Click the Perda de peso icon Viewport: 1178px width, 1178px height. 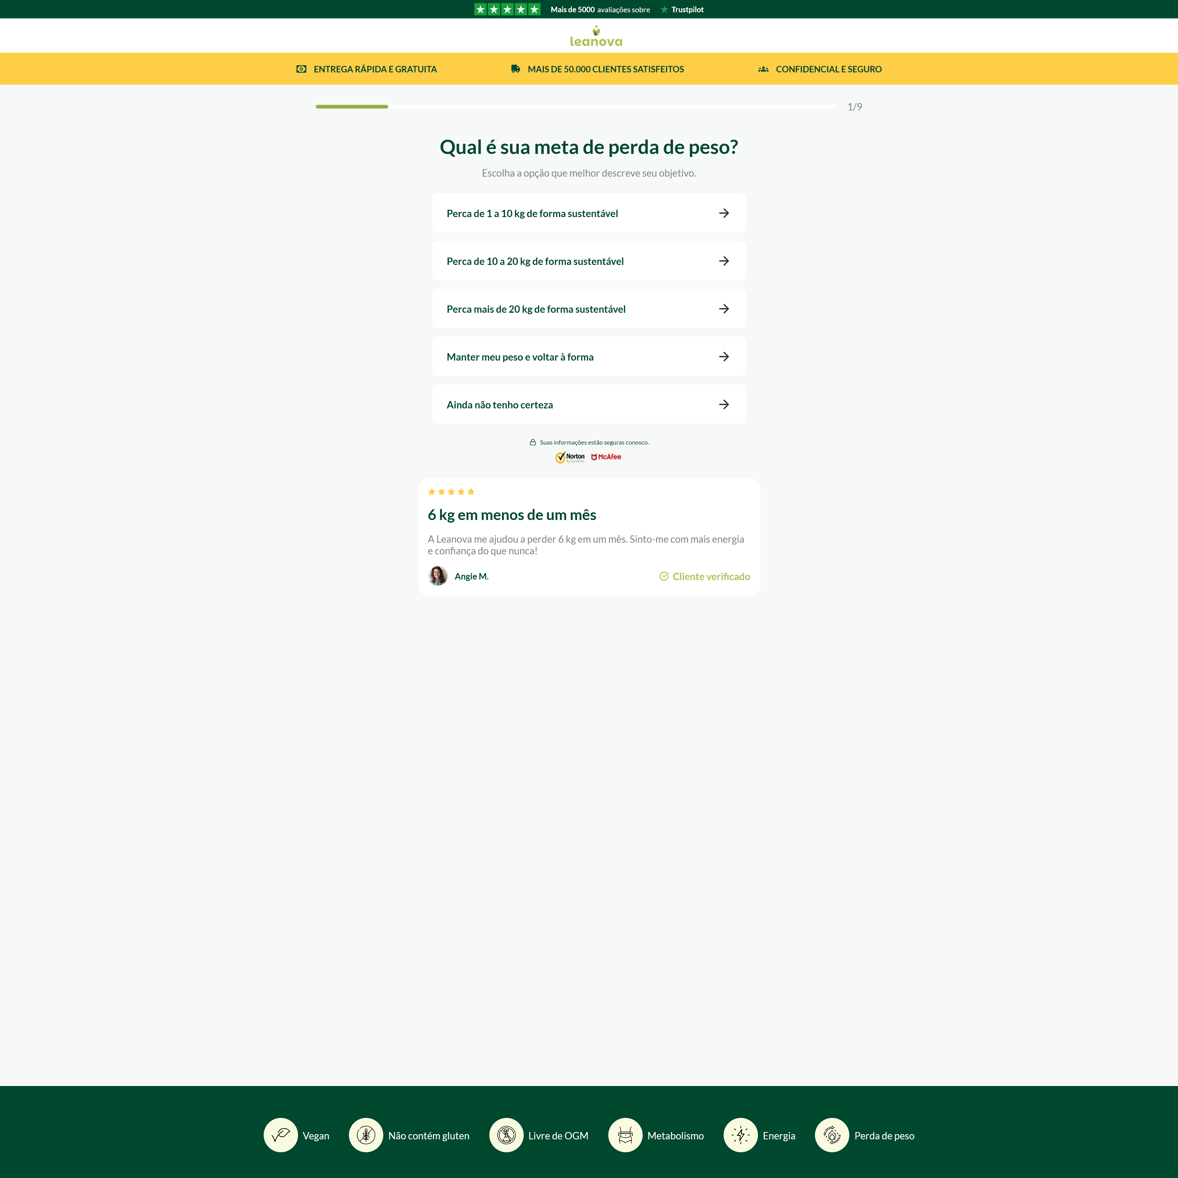pyautogui.click(x=832, y=1135)
